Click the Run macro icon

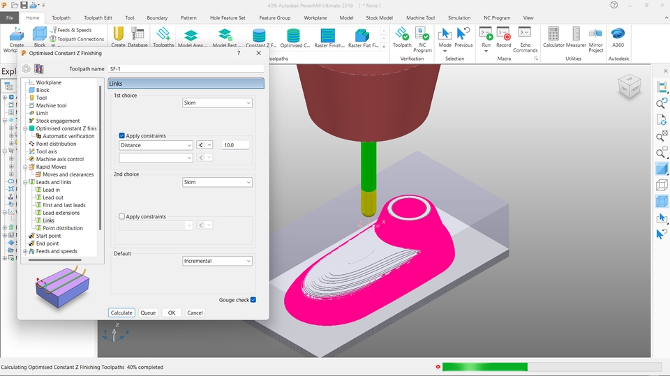point(486,39)
